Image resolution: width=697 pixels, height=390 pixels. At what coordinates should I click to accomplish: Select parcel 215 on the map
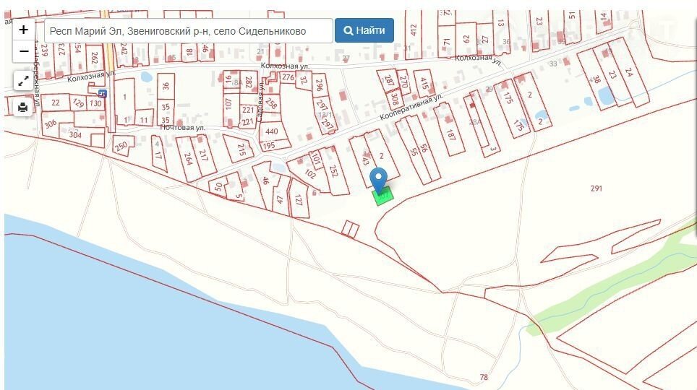click(241, 150)
